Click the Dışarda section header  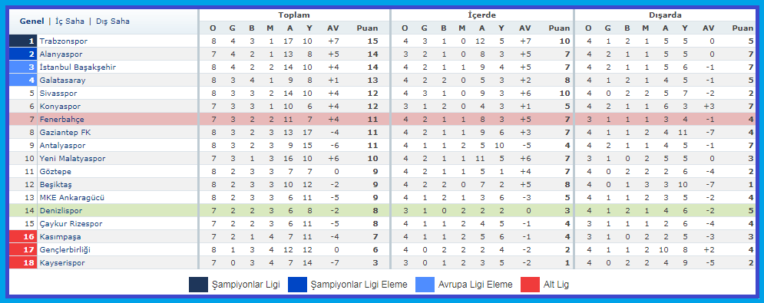pos(665,15)
